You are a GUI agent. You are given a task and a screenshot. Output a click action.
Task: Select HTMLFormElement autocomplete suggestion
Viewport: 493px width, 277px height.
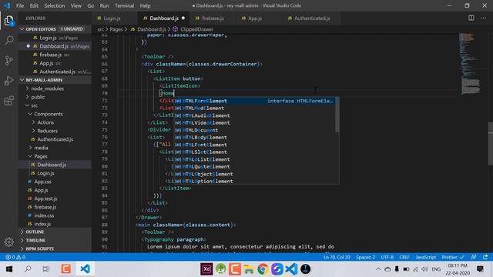[255, 101]
